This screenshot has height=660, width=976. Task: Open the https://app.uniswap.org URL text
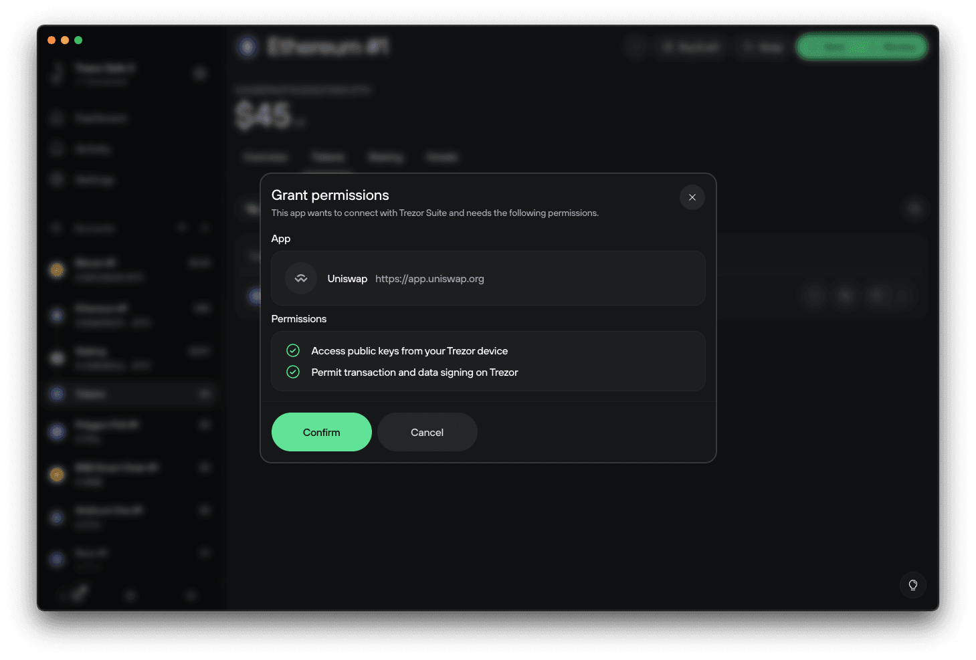pos(429,279)
